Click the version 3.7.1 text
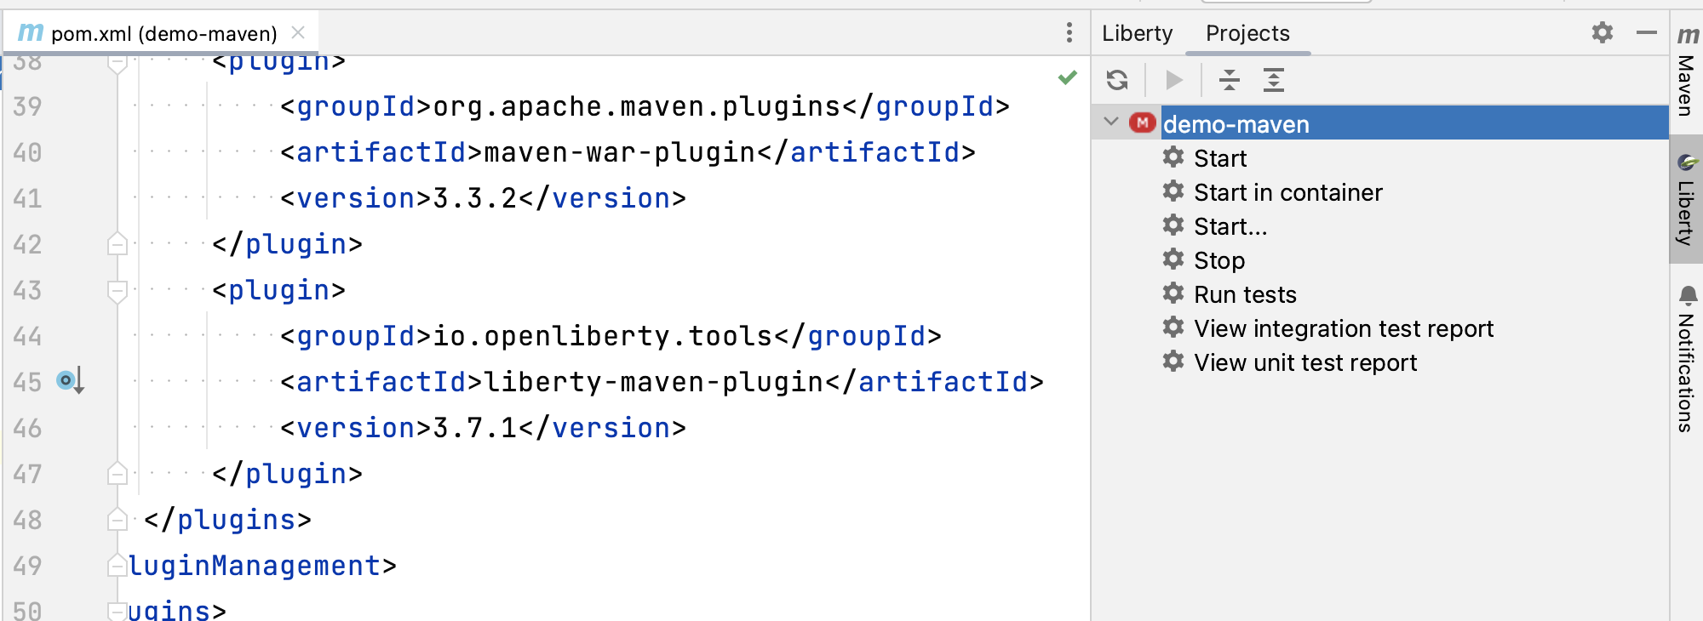1703x621 pixels. (x=475, y=428)
